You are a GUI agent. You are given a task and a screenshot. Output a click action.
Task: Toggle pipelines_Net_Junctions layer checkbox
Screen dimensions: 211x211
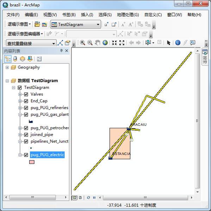tap(26, 142)
